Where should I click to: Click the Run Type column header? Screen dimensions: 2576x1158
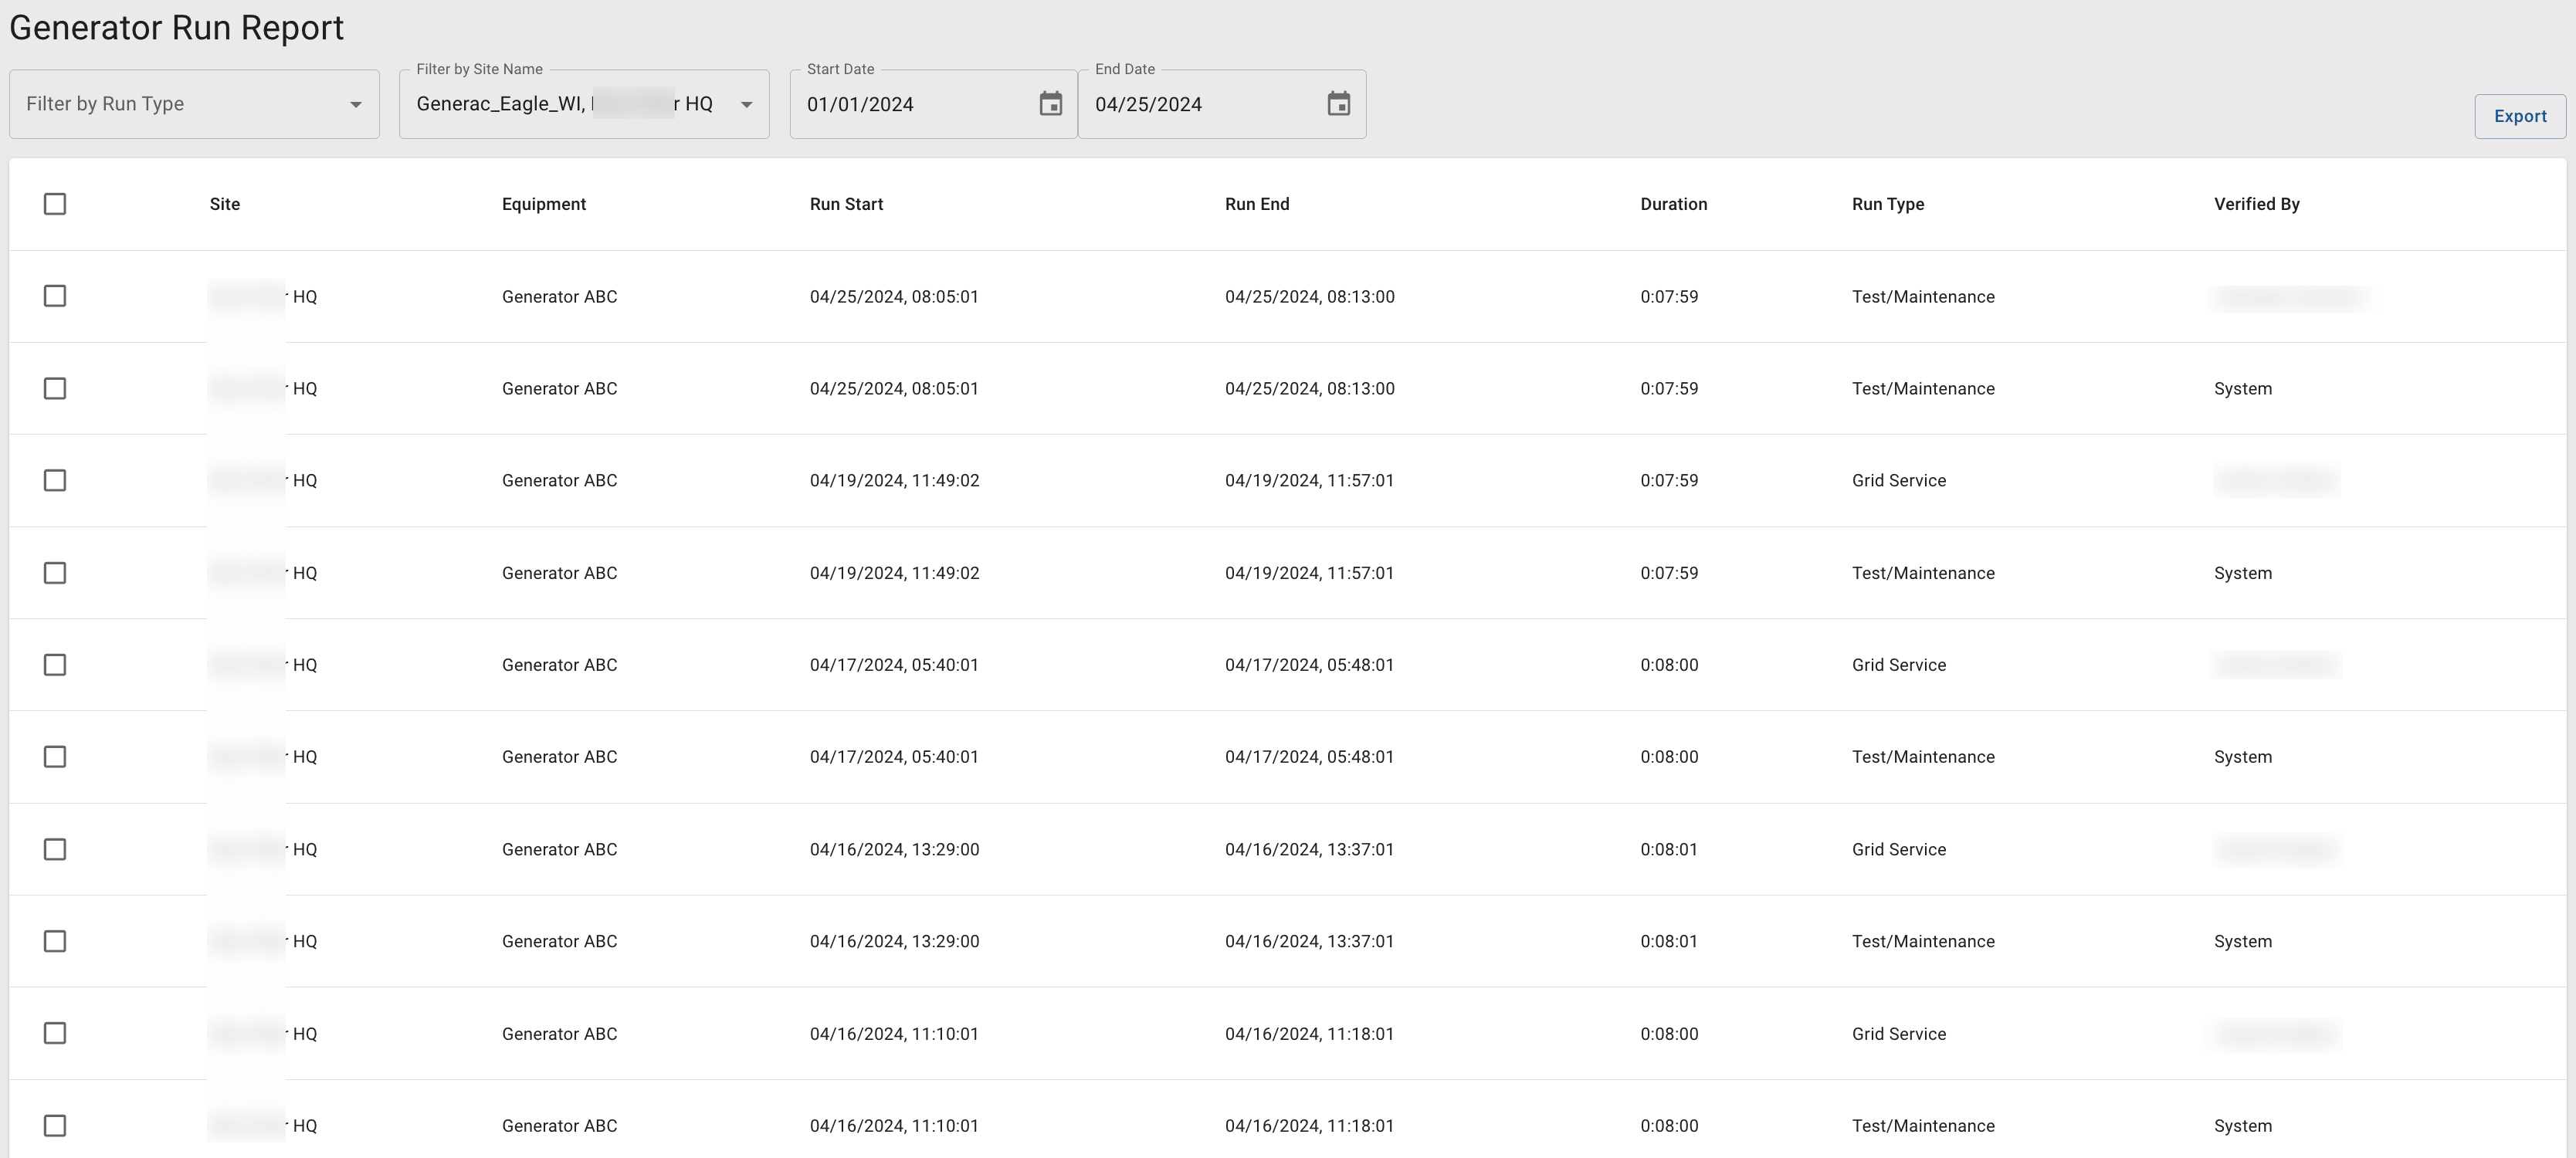[1887, 204]
